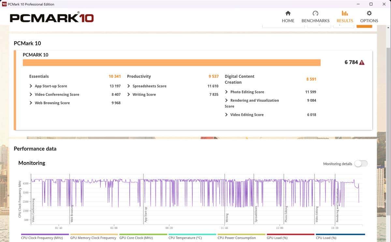This screenshot has height=242, width=391.
Task: Open Benchmarks via the gauge icon
Action: [315, 13]
